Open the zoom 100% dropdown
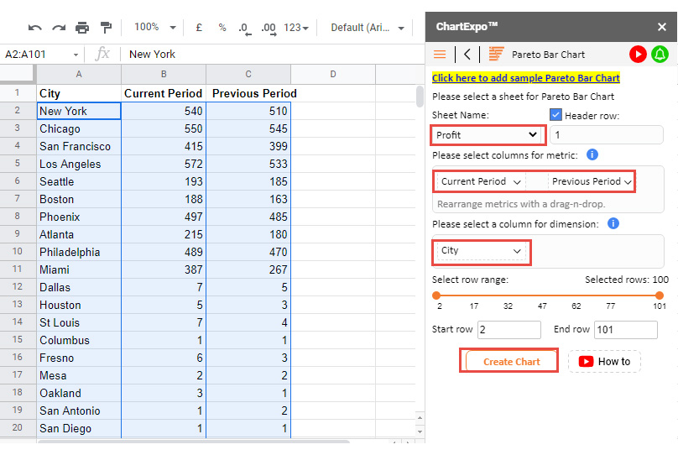678x455 pixels. click(155, 27)
